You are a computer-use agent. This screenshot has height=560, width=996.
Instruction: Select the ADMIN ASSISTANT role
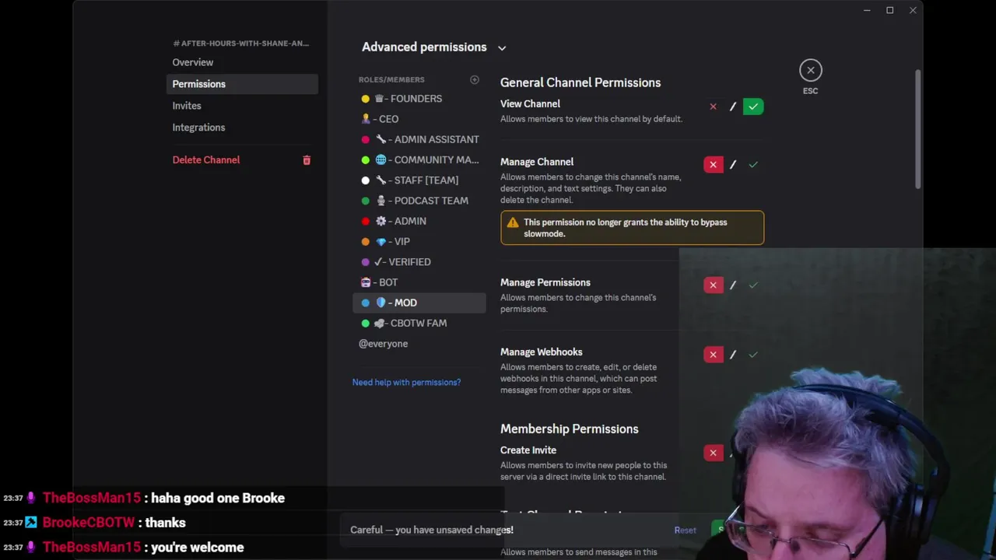pyautogui.click(x=419, y=139)
